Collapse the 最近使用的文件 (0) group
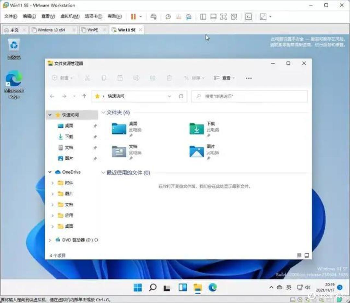 click(103, 173)
